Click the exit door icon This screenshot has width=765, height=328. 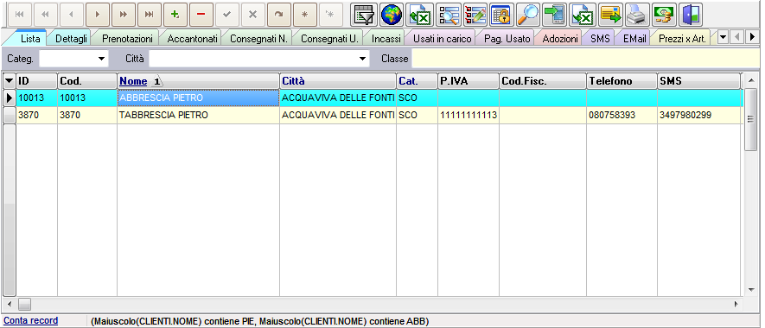(691, 15)
